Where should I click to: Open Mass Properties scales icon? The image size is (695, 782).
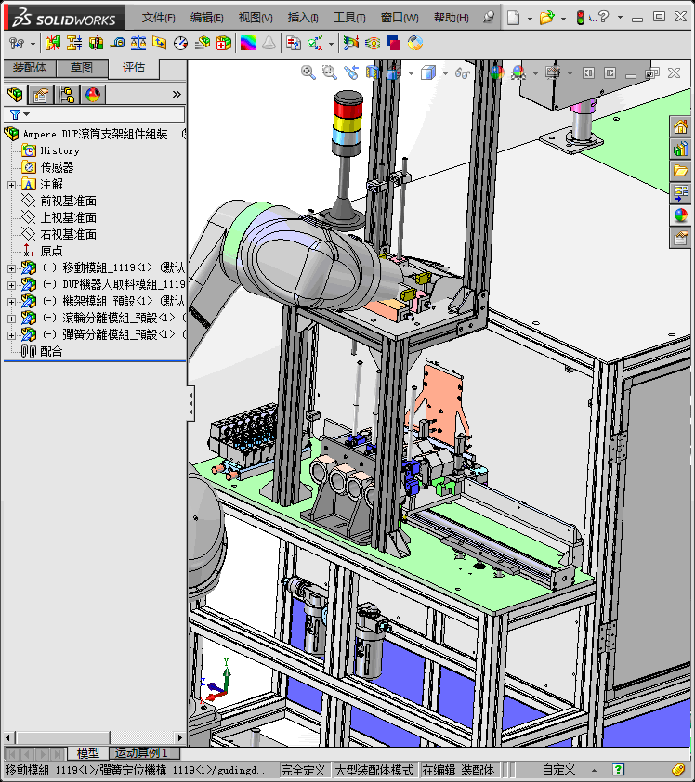click(x=138, y=44)
